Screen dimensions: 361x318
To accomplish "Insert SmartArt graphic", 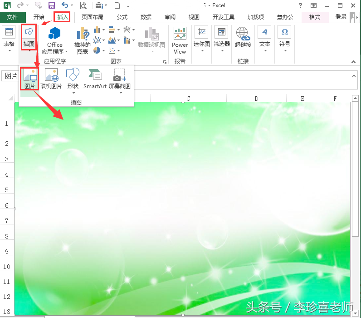I will [95, 79].
